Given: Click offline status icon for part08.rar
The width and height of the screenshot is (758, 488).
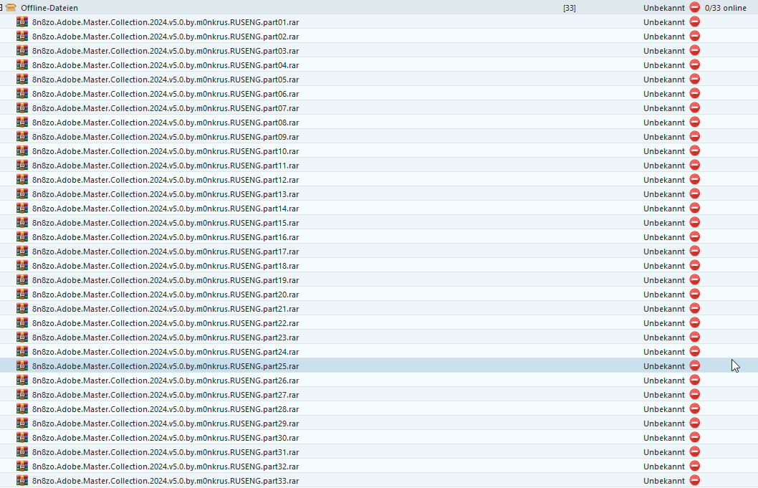Looking at the screenshot, I should click(695, 122).
